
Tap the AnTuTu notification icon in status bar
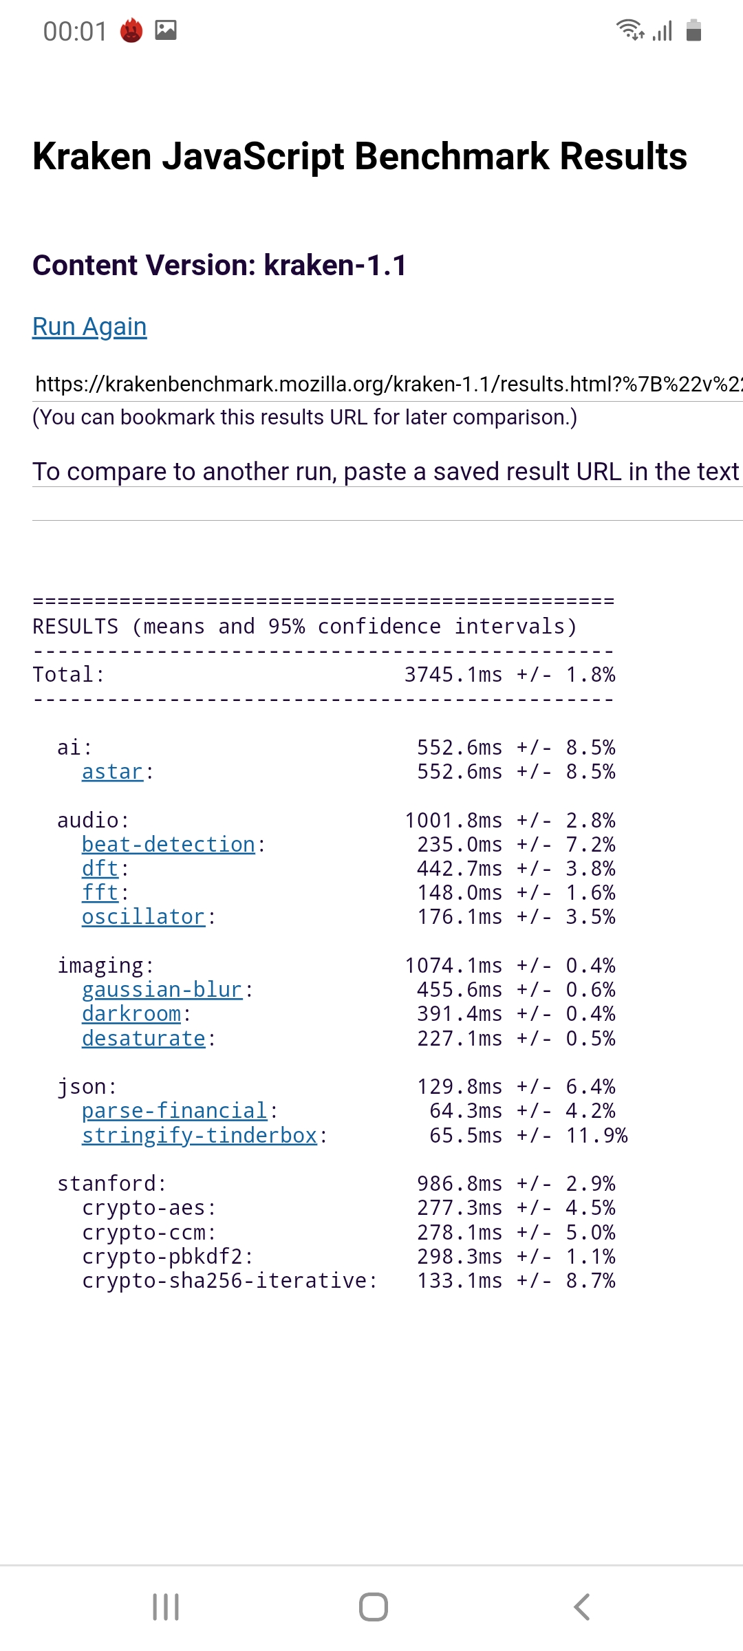pos(131,31)
